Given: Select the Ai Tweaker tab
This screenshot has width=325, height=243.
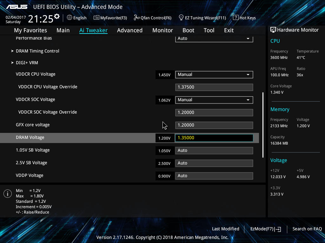Looking at the screenshot, I should tap(93, 30).
